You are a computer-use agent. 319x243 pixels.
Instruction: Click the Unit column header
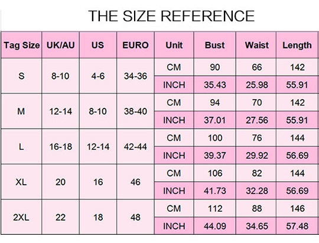click(x=174, y=45)
